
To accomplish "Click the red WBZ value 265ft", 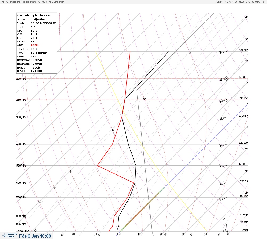I will (x=35, y=45).
